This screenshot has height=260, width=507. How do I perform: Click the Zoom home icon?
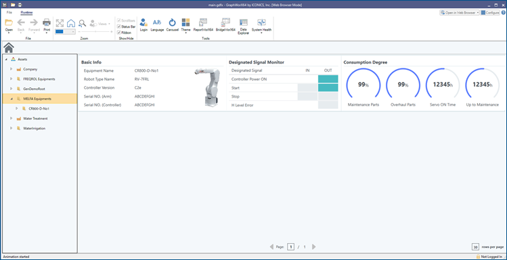(x=71, y=23)
